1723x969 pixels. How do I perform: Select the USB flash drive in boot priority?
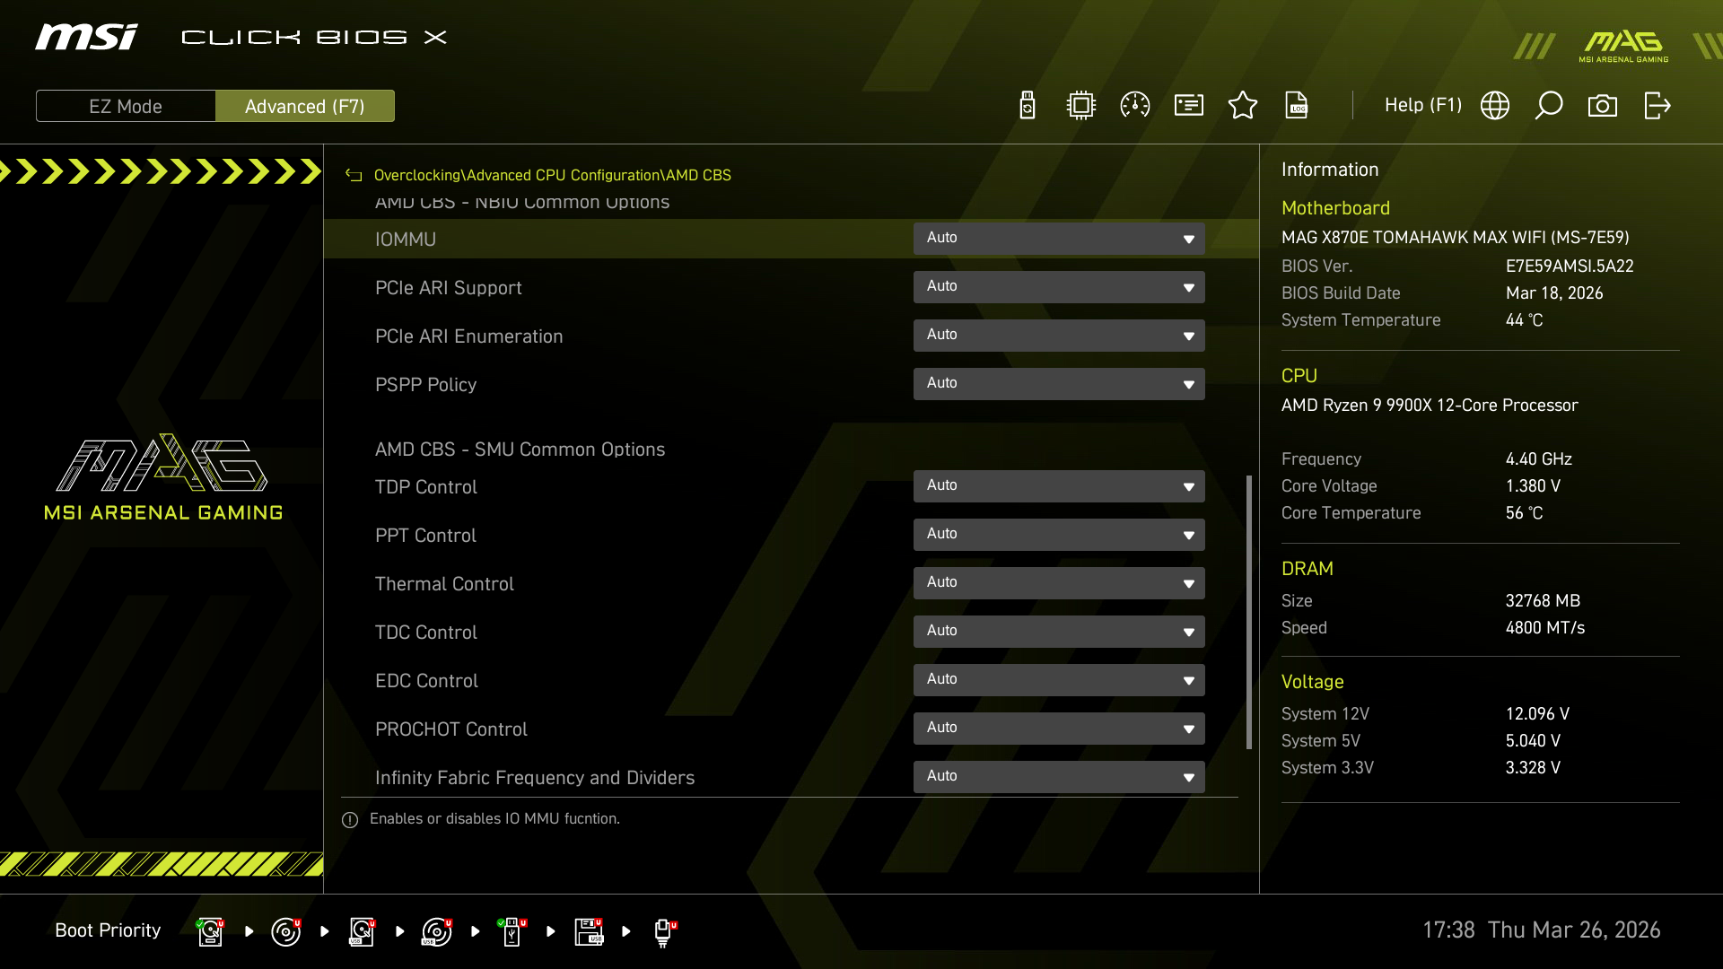click(512, 931)
